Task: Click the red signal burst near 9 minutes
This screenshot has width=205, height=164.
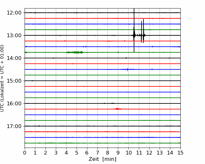Action: 117,109
